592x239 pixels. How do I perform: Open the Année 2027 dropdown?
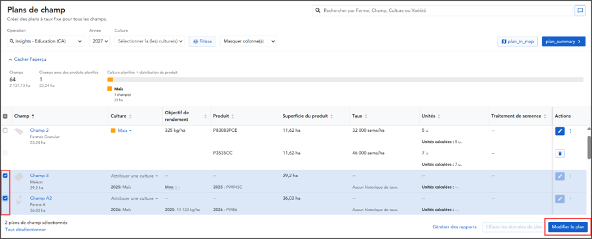pyautogui.click(x=100, y=41)
